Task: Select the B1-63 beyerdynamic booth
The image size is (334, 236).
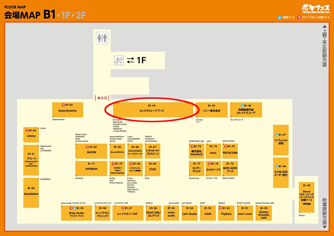Action: 68,110
